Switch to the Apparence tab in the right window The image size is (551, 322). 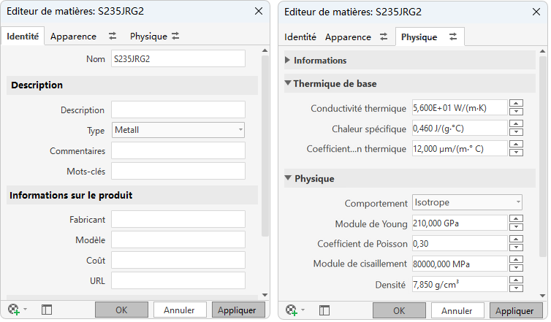pos(348,37)
